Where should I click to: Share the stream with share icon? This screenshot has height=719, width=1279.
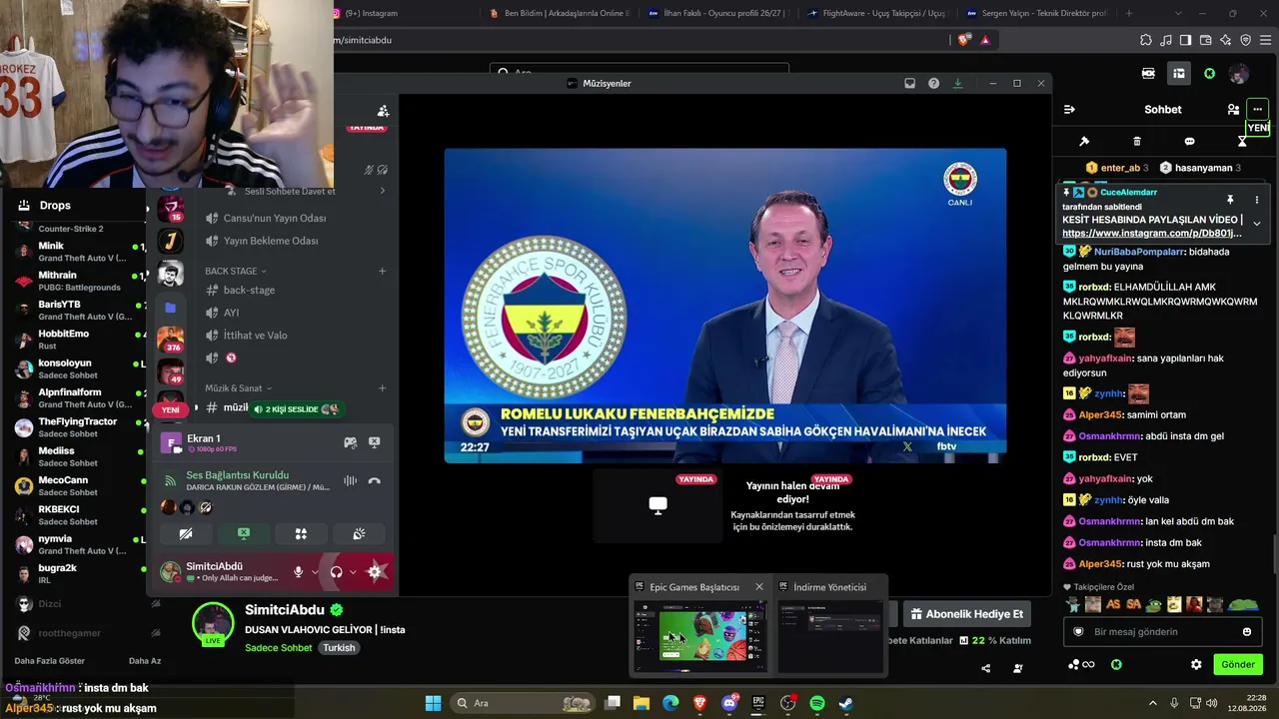pyautogui.click(x=986, y=668)
